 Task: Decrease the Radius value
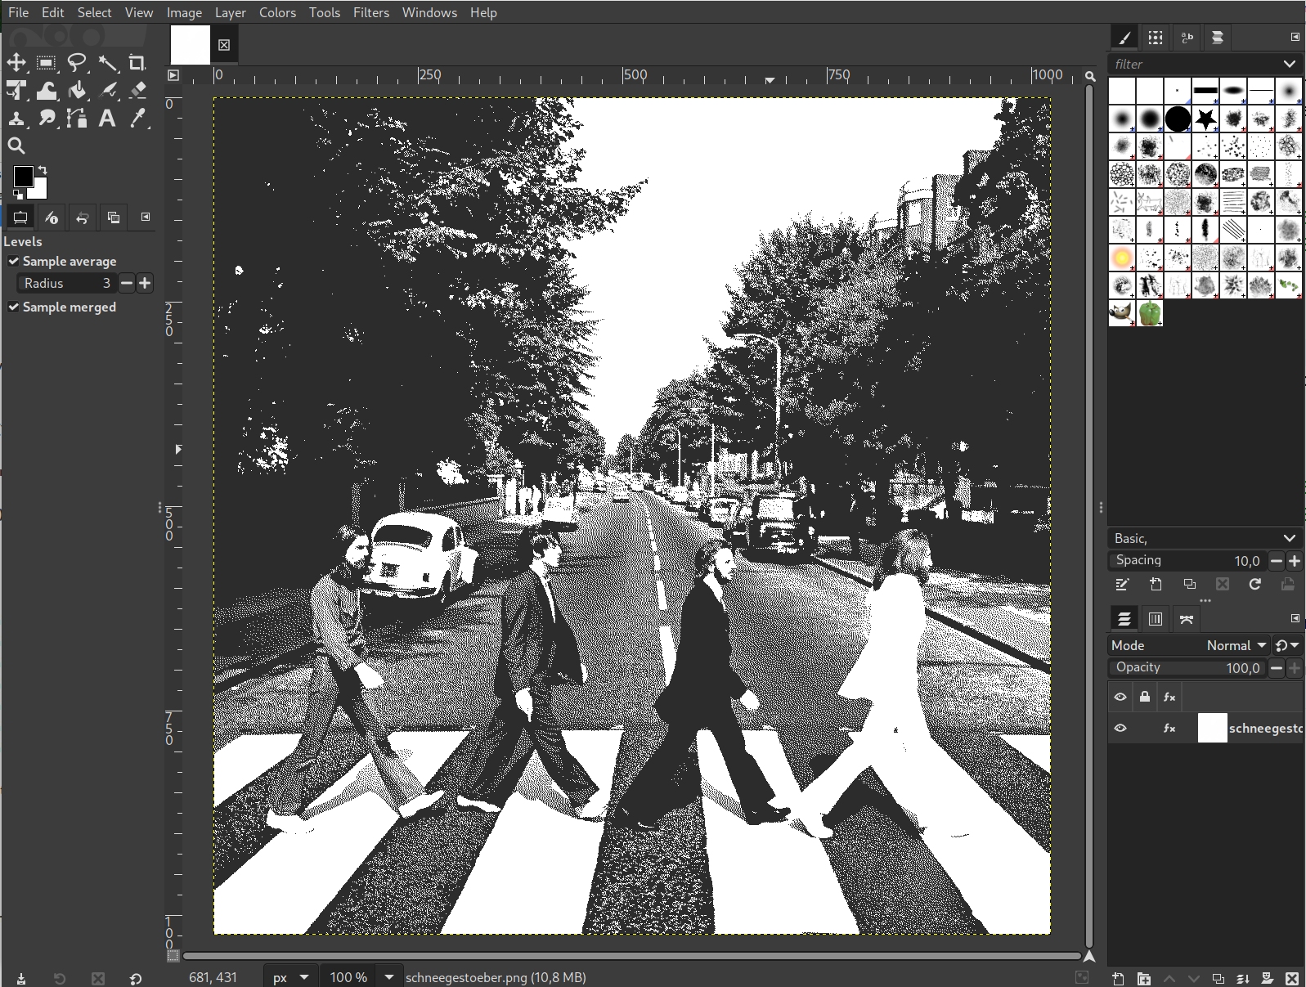[x=127, y=283]
